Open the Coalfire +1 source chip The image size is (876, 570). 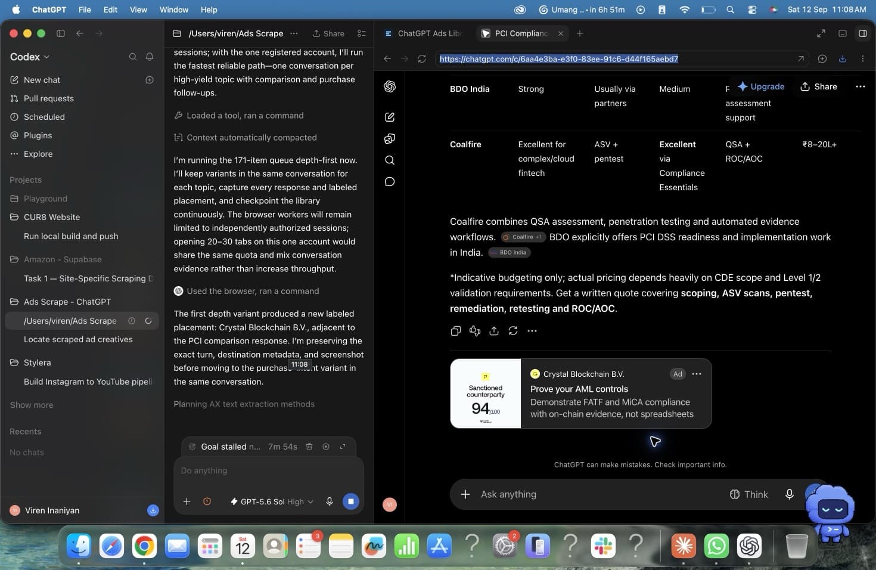click(x=523, y=237)
